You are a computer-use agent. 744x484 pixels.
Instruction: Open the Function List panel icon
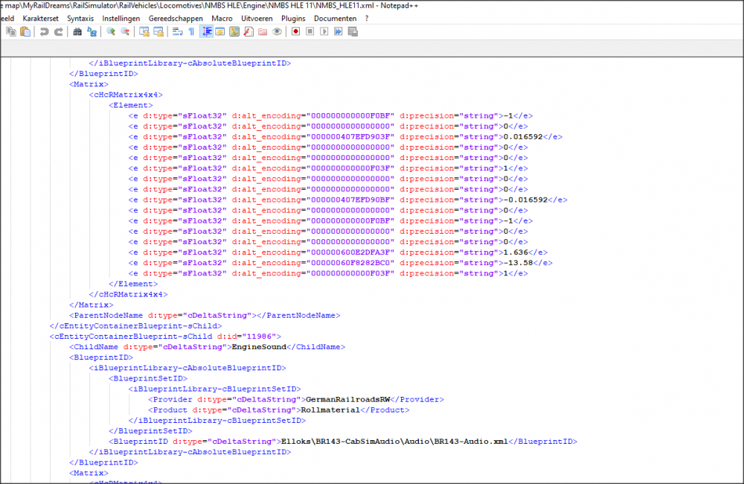coord(248,31)
